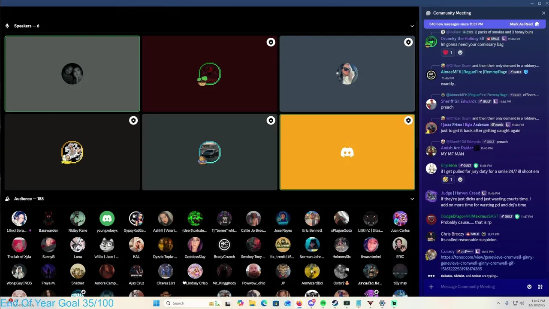The image size is (549, 309).
Task: Add a reaction to BryHenn's jury duty message
Action: (460, 179)
